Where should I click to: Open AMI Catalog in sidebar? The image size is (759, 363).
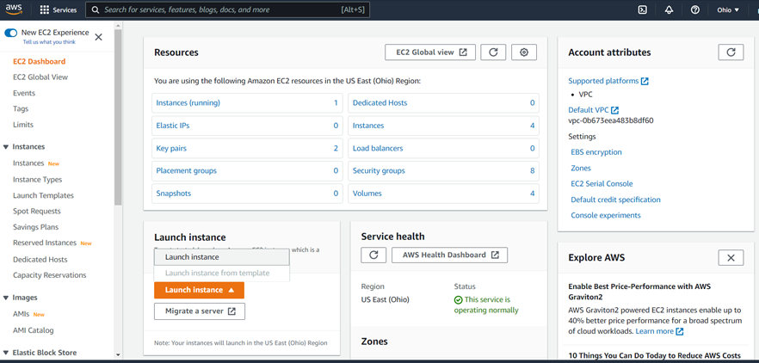click(x=34, y=330)
